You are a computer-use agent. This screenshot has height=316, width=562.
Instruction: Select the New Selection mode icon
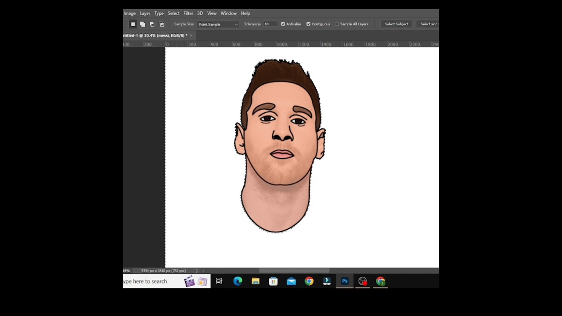pyautogui.click(x=133, y=24)
